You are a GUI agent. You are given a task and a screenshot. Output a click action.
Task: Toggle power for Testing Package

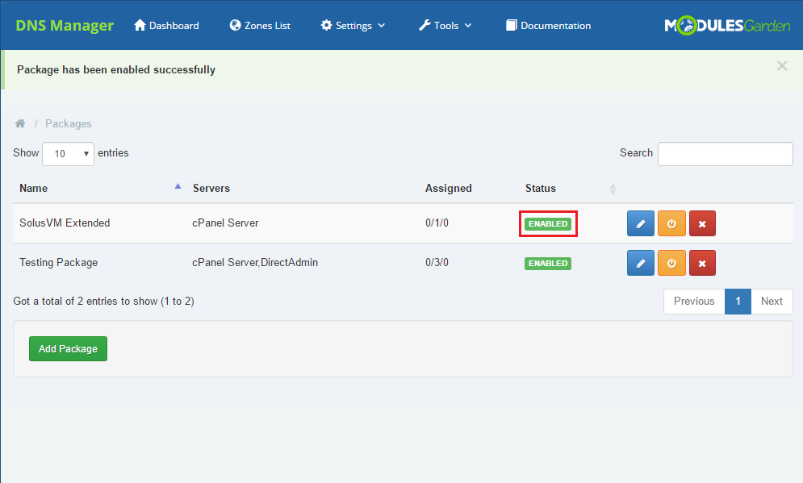671,263
